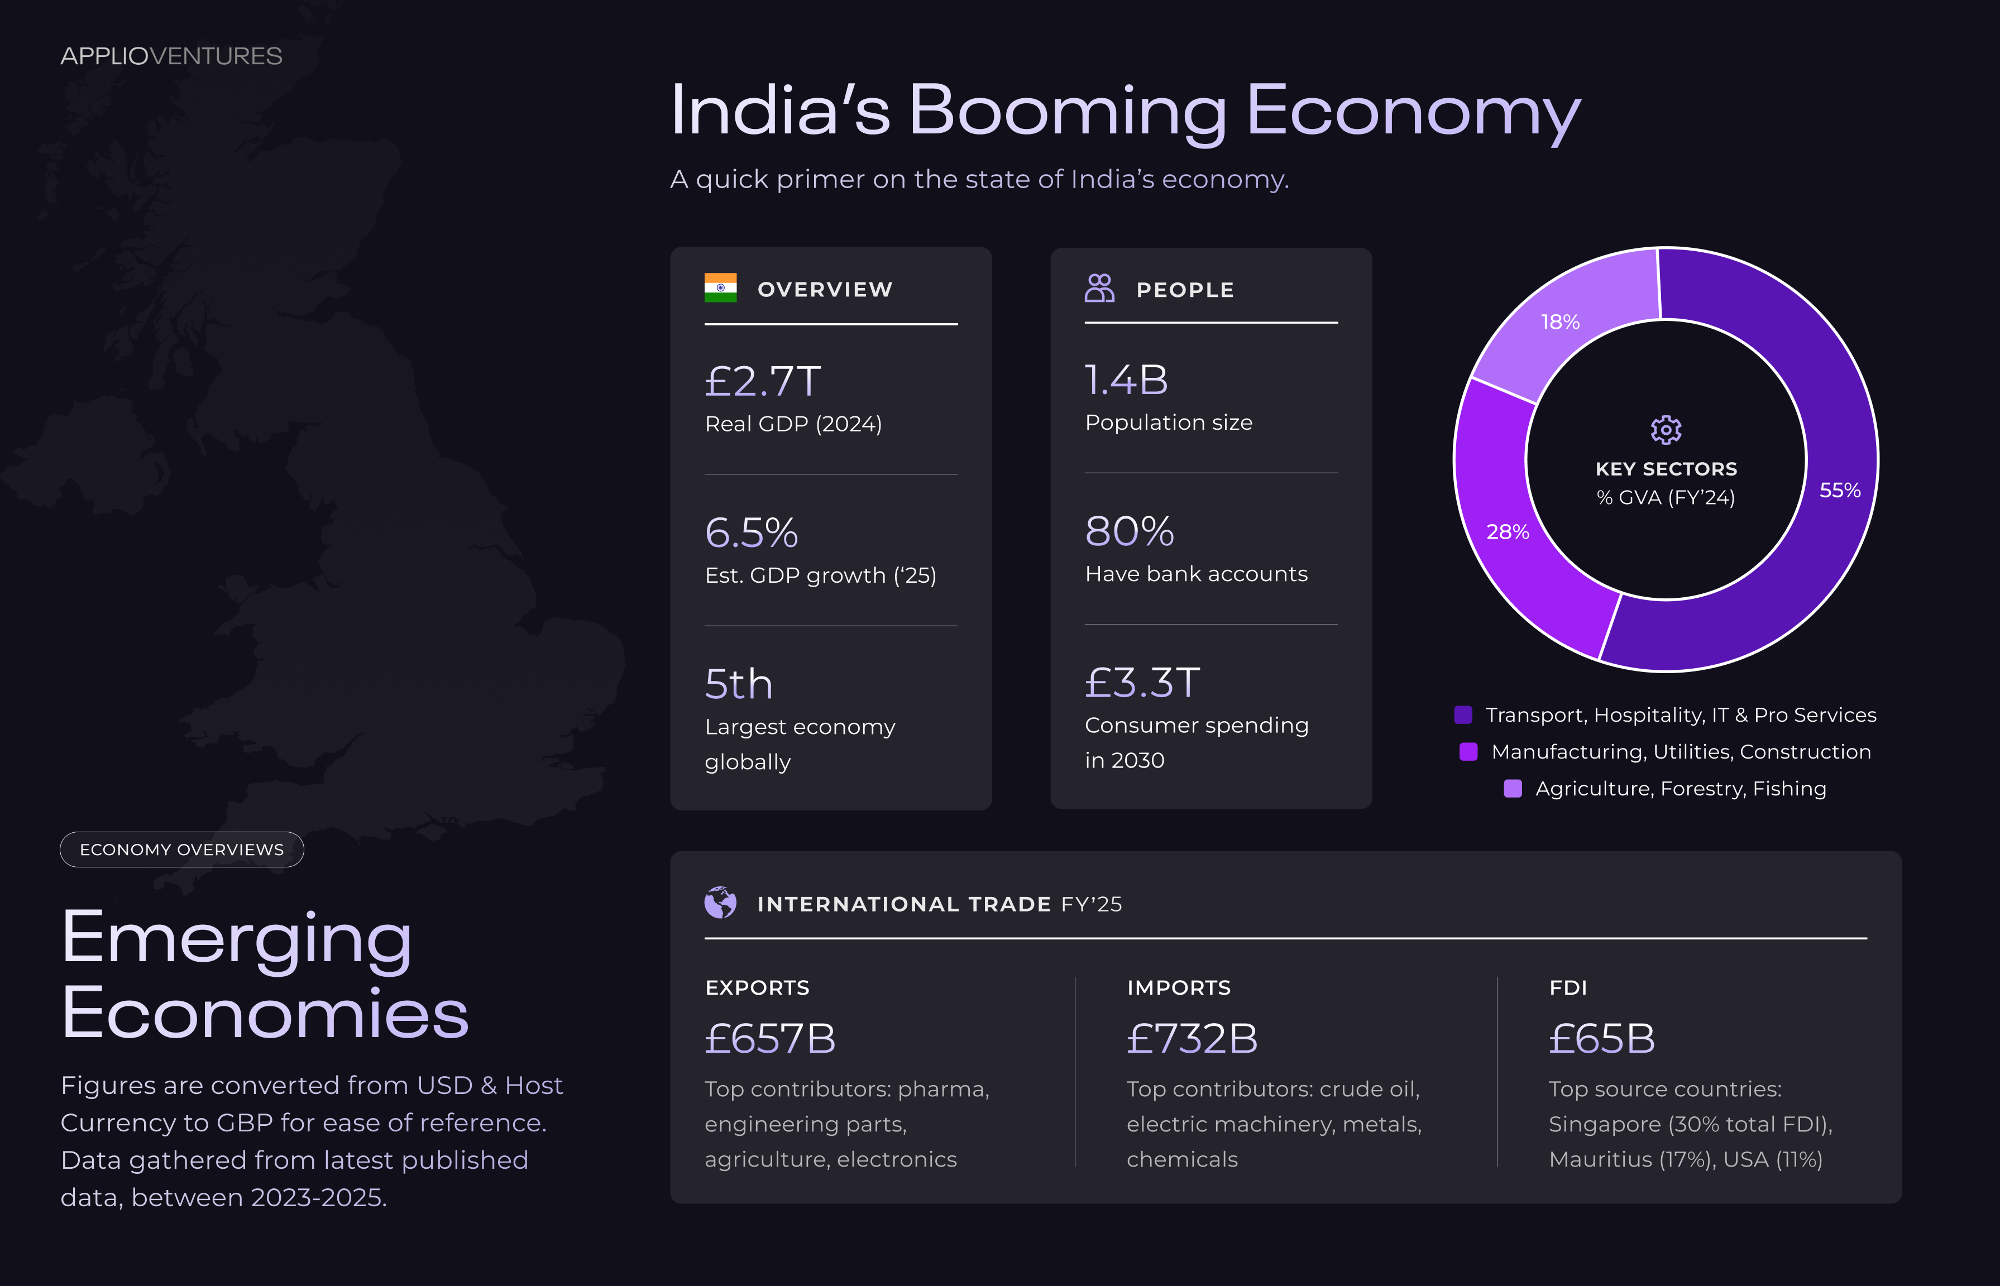Viewport: 2000px width, 1286px height.
Task: Click the currency conversion footnote paragraph
Action: (x=312, y=1141)
